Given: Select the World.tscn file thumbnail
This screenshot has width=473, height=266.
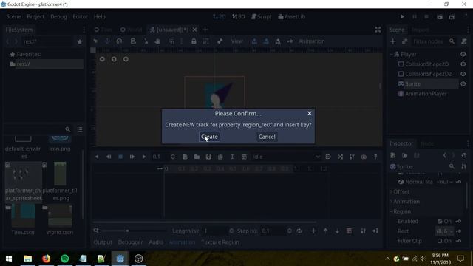Looking at the screenshot, I should coord(60,219).
